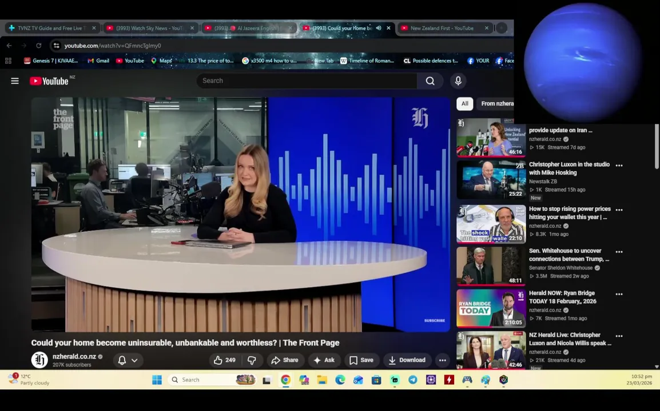
Task: Open nzherald.co.nz channel name link
Action: (x=74, y=356)
